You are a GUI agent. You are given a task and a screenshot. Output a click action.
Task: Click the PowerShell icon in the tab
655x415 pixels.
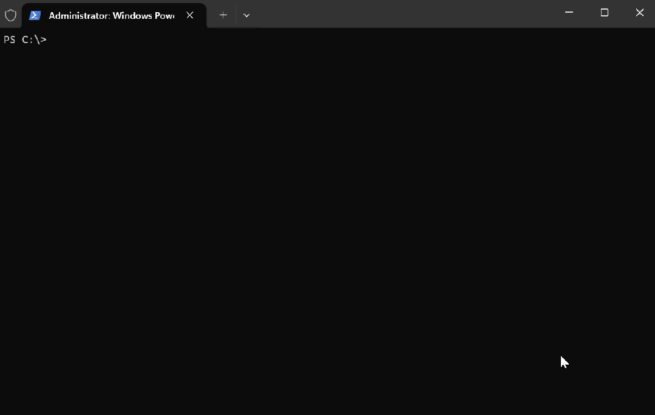point(35,15)
